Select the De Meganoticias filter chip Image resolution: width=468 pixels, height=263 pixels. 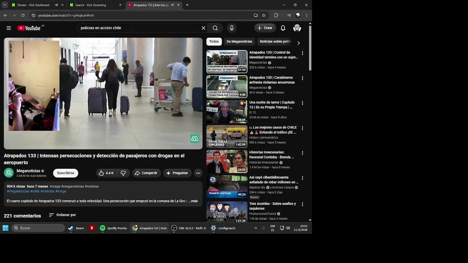pyautogui.click(x=239, y=42)
